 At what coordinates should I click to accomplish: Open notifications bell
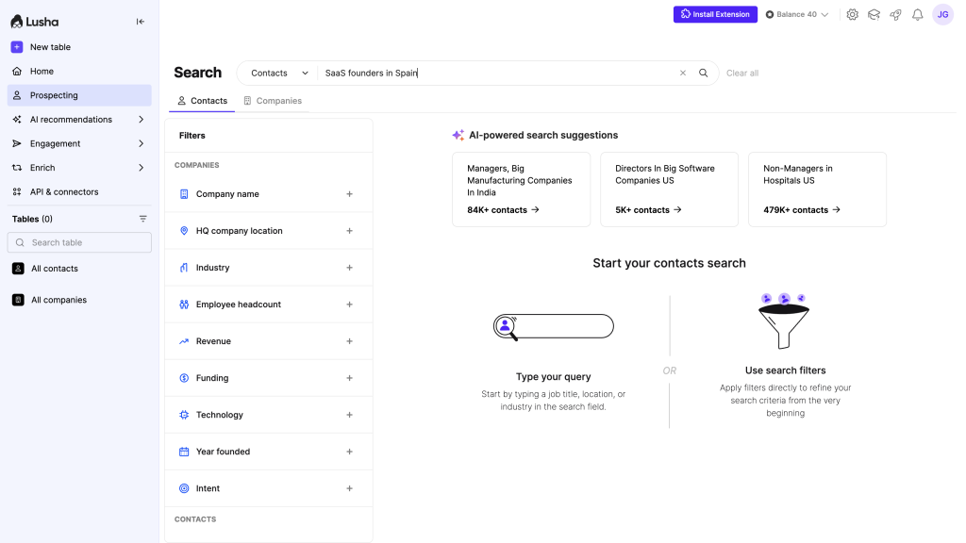coord(917,14)
